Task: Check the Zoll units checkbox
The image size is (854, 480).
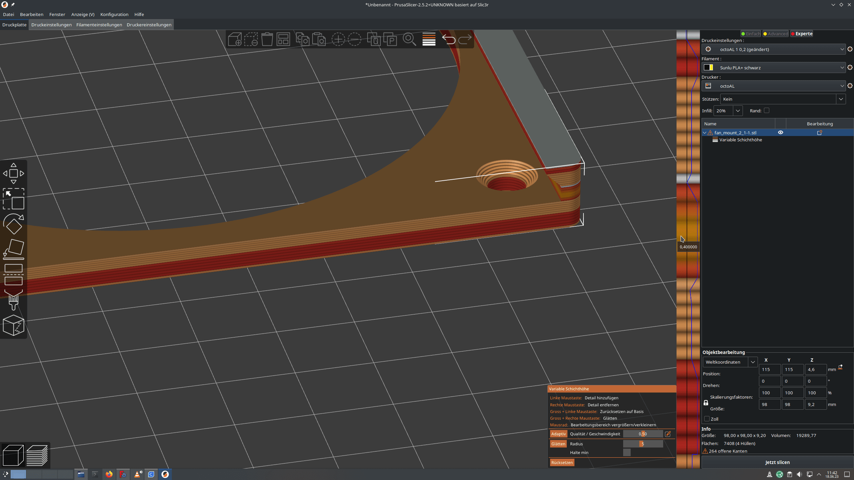Action: [707, 419]
